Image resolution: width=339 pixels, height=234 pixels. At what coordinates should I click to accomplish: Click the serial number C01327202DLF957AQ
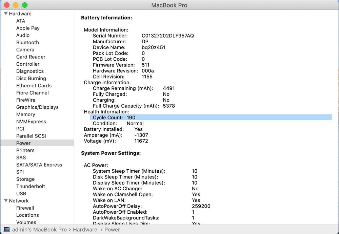click(167, 36)
